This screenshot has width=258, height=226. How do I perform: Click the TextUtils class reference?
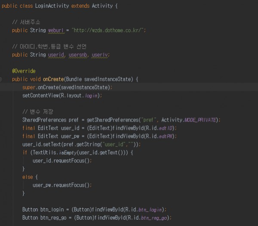(x=44, y=153)
